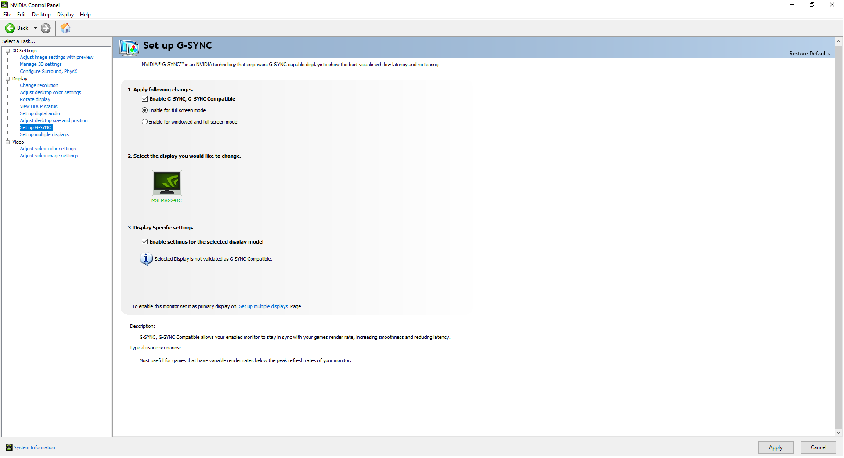Viewport: 844px width, 458px height.
Task: Open the Back history dropdown arrow
Action: coord(36,28)
